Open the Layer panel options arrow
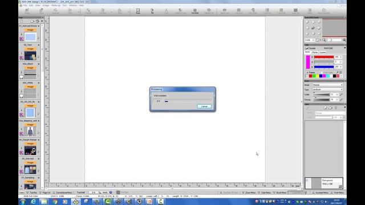This screenshot has height=205, width=365. tap(344, 108)
